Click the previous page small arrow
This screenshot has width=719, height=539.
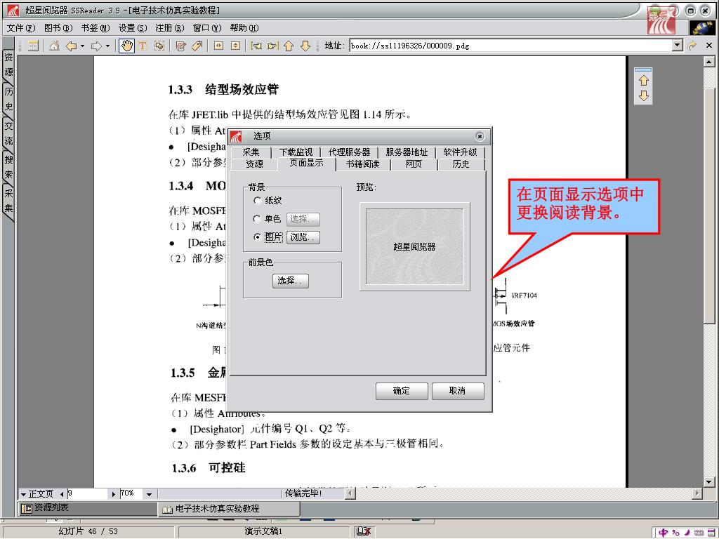pos(62,495)
